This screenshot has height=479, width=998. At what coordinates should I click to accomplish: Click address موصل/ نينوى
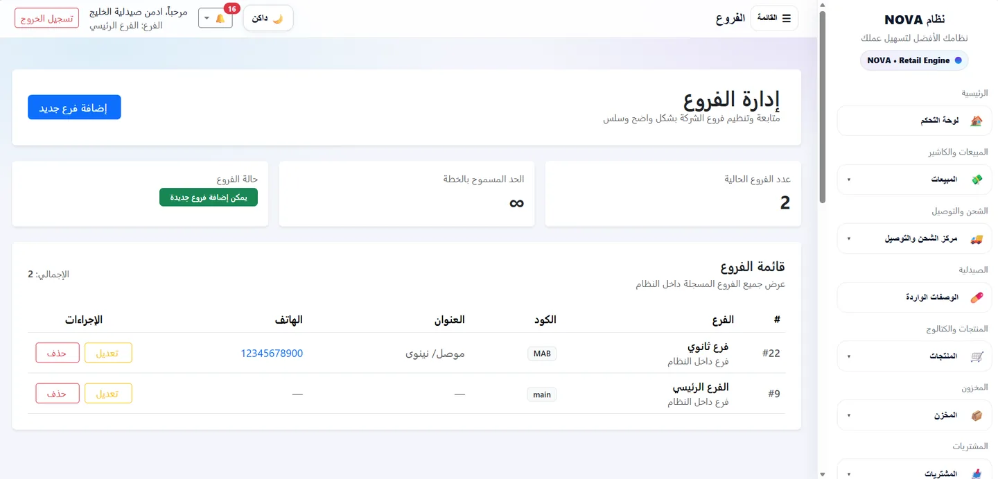[x=435, y=354]
